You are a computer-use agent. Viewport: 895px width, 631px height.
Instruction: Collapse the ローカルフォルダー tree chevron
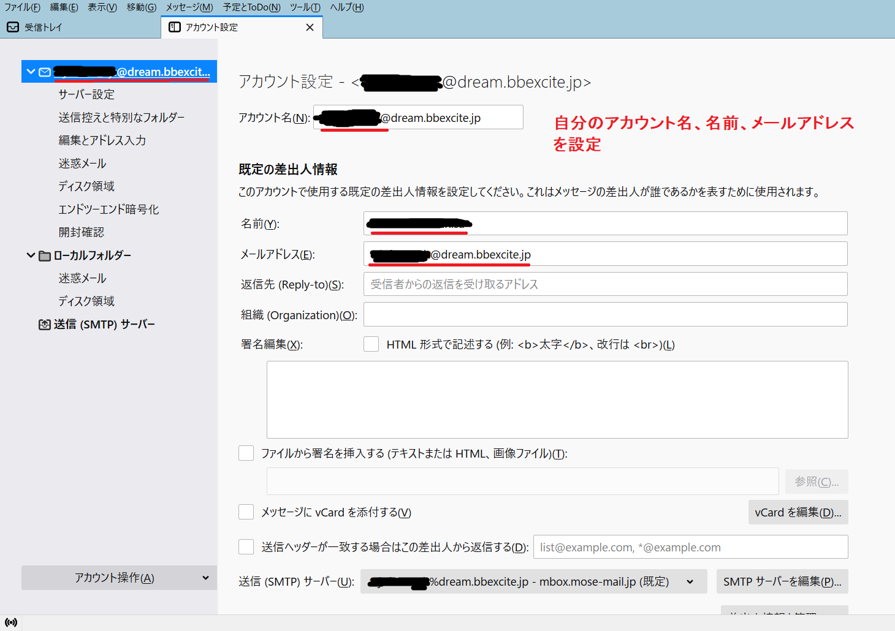point(31,255)
